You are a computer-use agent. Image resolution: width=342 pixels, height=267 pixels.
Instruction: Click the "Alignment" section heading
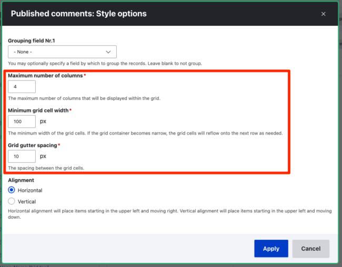tap(21, 180)
